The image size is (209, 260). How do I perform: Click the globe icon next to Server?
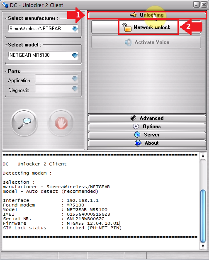(x=137, y=135)
